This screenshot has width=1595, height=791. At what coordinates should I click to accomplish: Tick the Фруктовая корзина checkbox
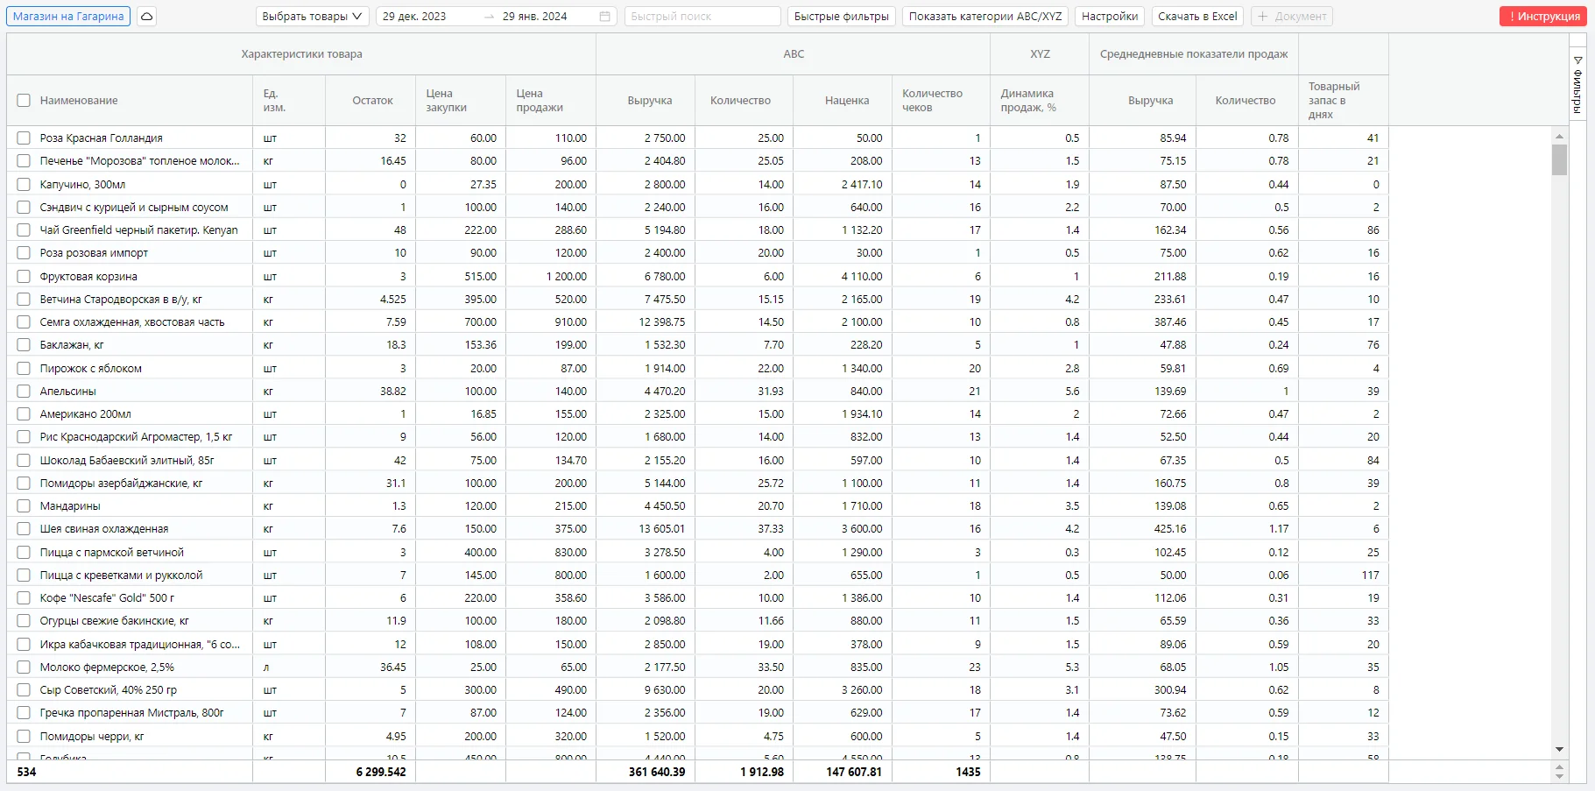click(24, 277)
